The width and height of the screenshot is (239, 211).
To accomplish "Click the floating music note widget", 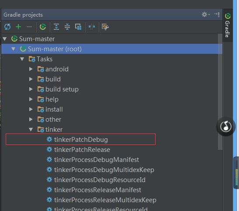I will (226, 127).
